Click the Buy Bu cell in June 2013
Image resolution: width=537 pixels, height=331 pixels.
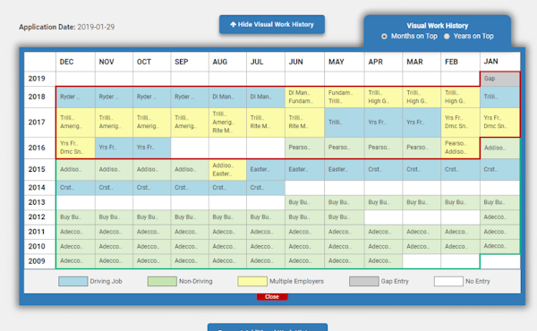(304, 202)
